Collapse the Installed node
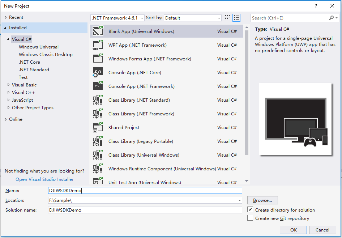This screenshot has width=342, height=238. point(5,28)
